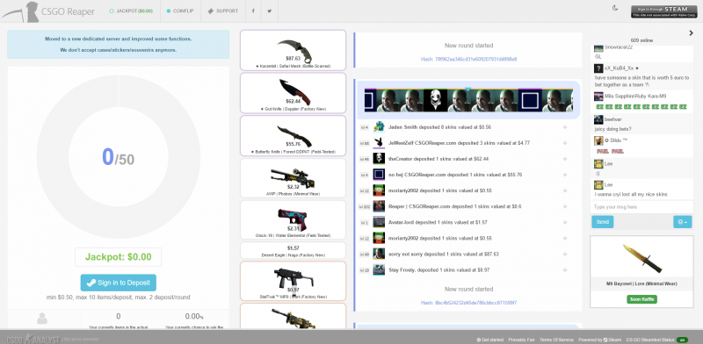Open the Support menu item
Screen dimensions: 703x344
(x=223, y=11)
